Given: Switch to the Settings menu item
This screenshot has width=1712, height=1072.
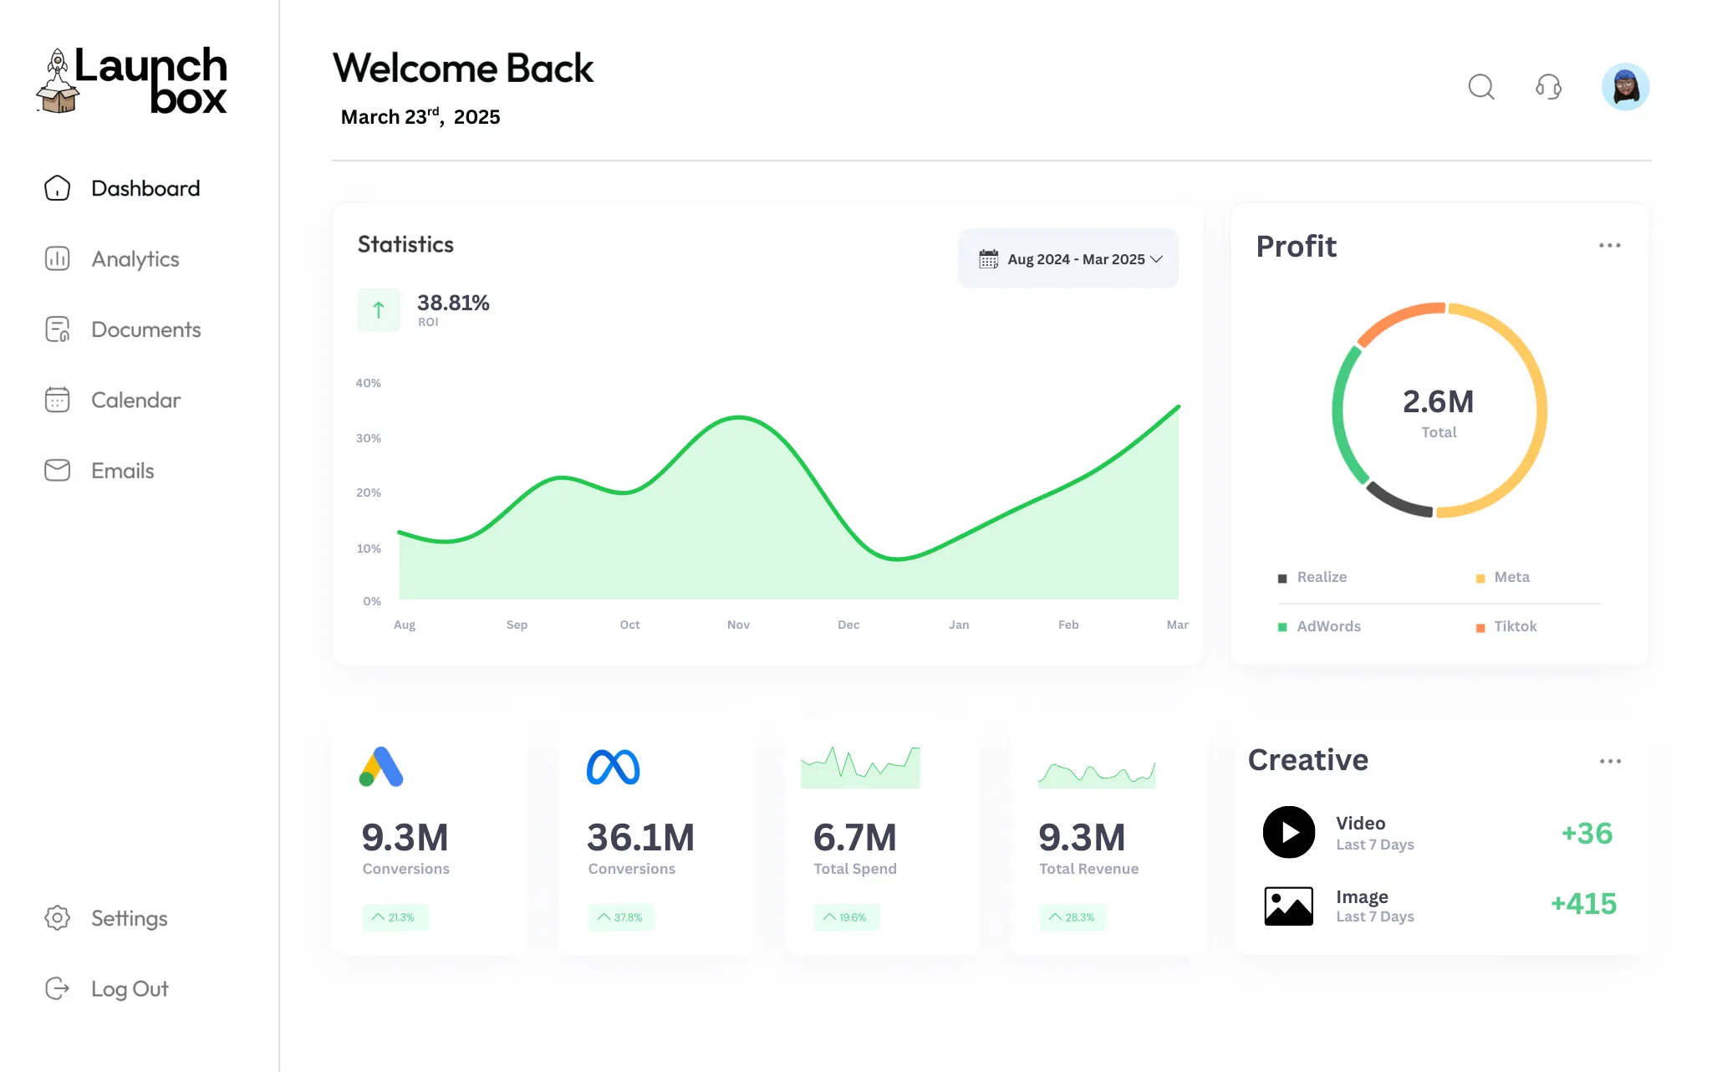Looking at the screenshot, I should coord(129,918).
